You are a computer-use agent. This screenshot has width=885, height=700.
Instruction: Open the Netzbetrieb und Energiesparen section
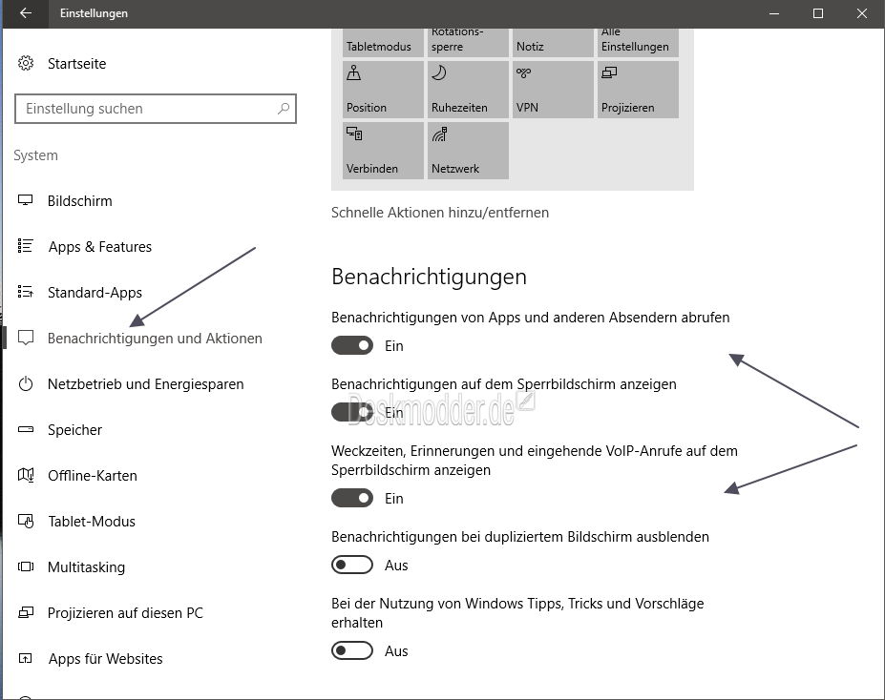[x=147, y=383]
